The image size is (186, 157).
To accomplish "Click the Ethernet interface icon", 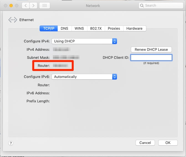I will coord(12,20).
